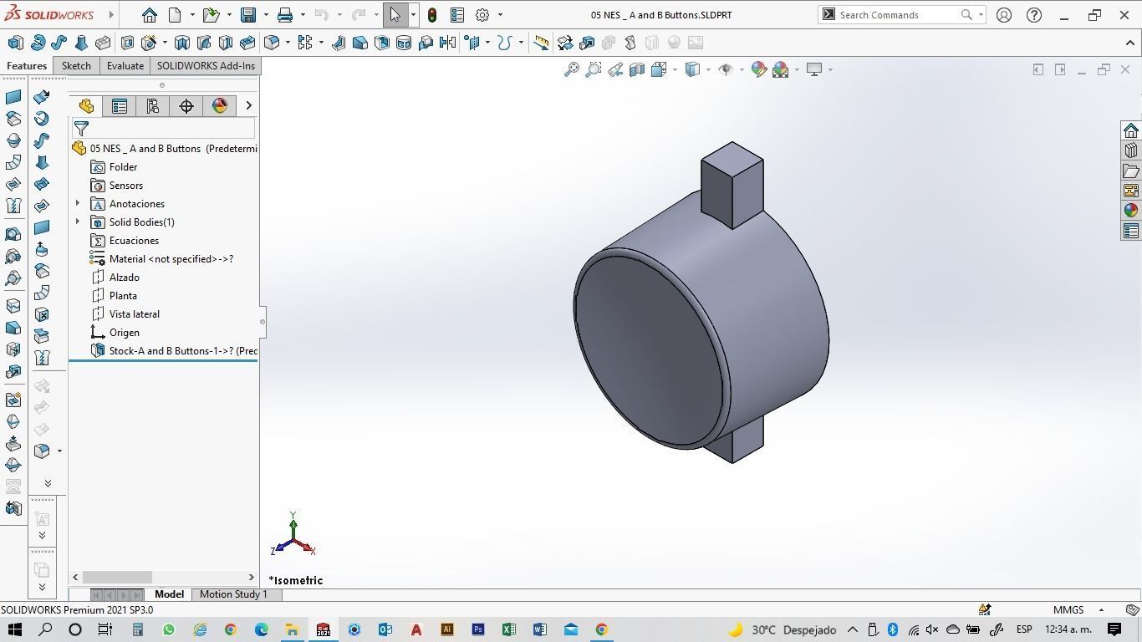This screenshot has height=642, width=1142.
Task: Open a file using the Open icon
Action: tap(211, 15)
